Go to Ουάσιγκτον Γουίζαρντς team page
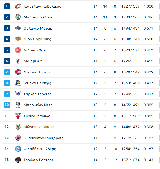Image resolution: width=160 pixels, height=169 pixels. [x=44, y=138]
